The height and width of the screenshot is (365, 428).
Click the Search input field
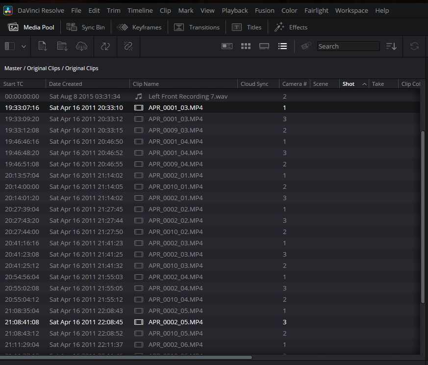point(348,46)
